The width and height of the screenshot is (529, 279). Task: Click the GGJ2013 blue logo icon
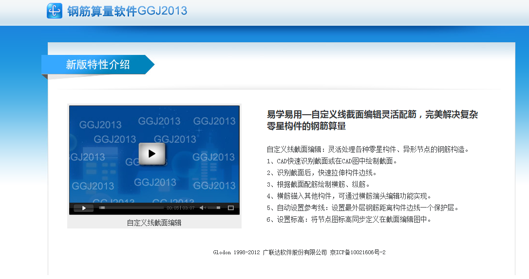click(x=55, y=11)
